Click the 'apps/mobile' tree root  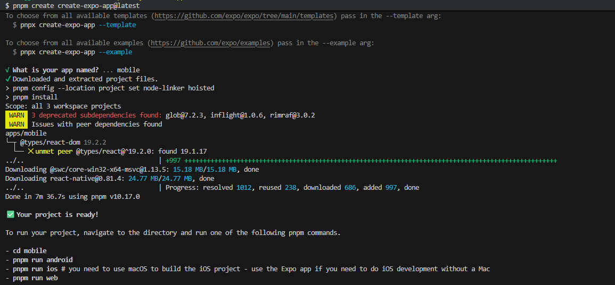pyautogui.click(x=26, y=133)
